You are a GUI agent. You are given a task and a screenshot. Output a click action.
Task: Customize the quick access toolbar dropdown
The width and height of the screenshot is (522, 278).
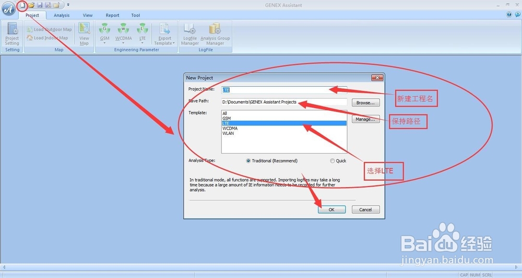[68, 5]
